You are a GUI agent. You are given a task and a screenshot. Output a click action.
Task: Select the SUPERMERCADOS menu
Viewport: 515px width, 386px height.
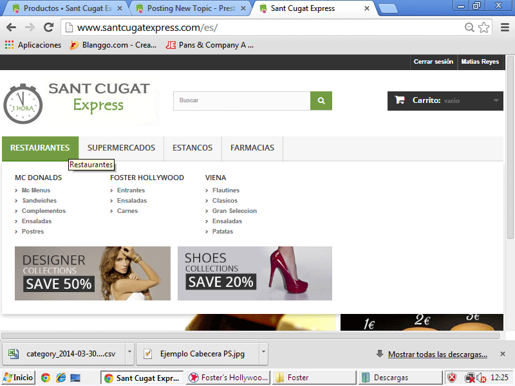point(121,148)
